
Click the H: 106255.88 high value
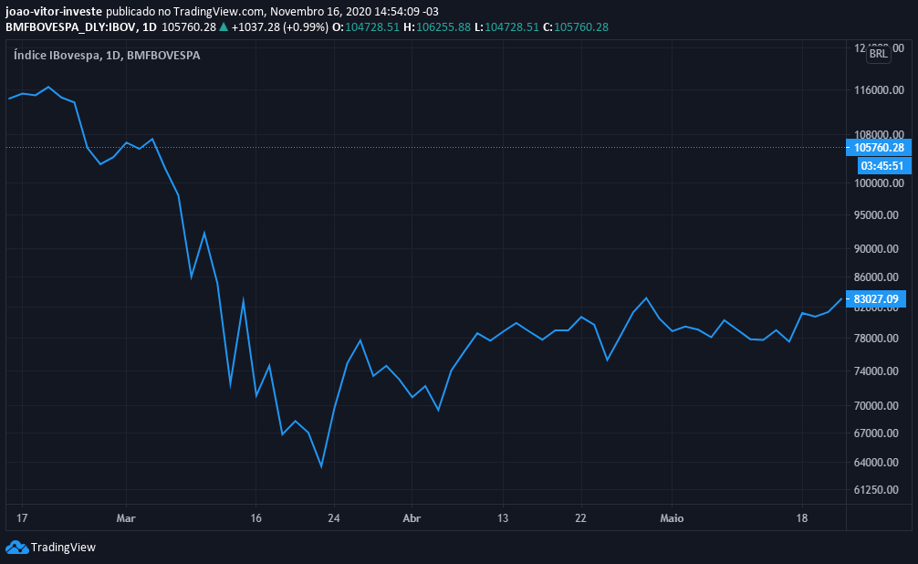[437, 27]
